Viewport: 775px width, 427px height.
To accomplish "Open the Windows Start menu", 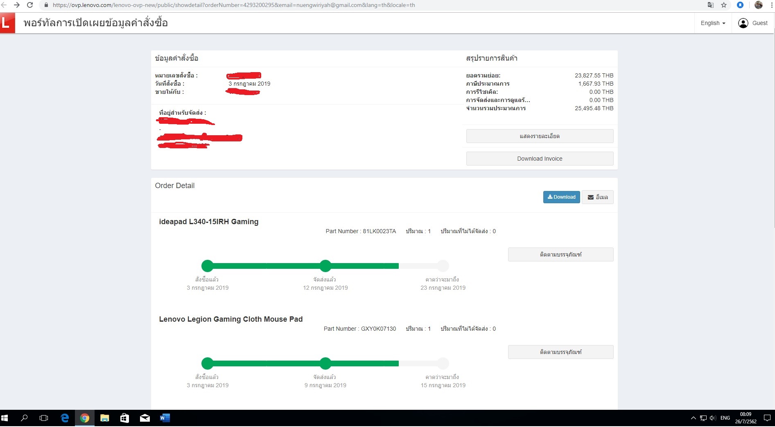I will pos(5,418).
